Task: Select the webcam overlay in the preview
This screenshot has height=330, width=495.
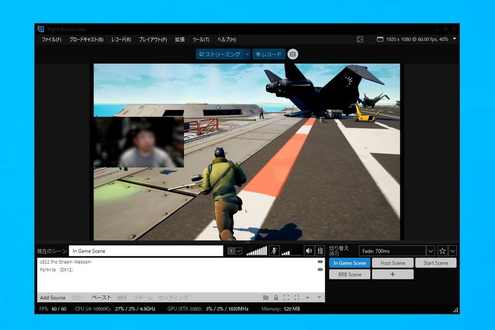Action: pos(139,142)
